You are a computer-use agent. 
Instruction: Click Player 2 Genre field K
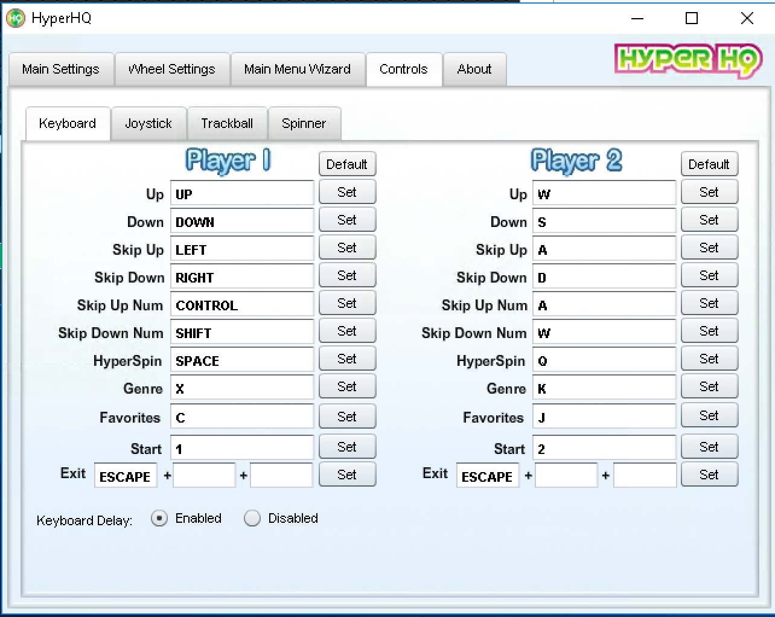coord(604,388)
